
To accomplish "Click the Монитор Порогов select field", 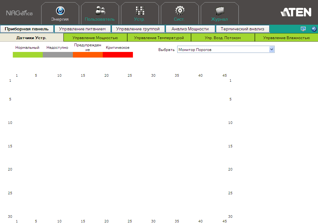I will point(226,49).
